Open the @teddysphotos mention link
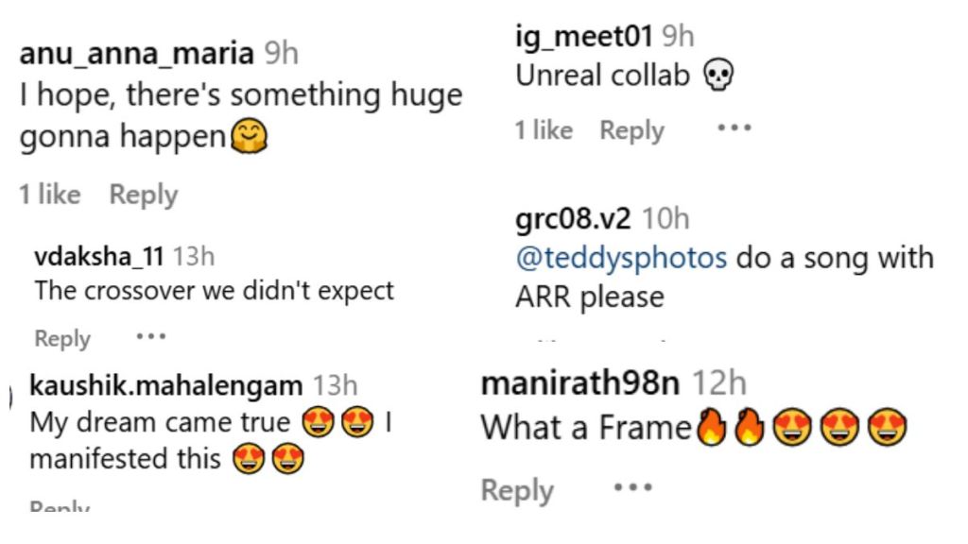Screen dimensions: 968x544 pyautogui.click(x=621, y=258)
